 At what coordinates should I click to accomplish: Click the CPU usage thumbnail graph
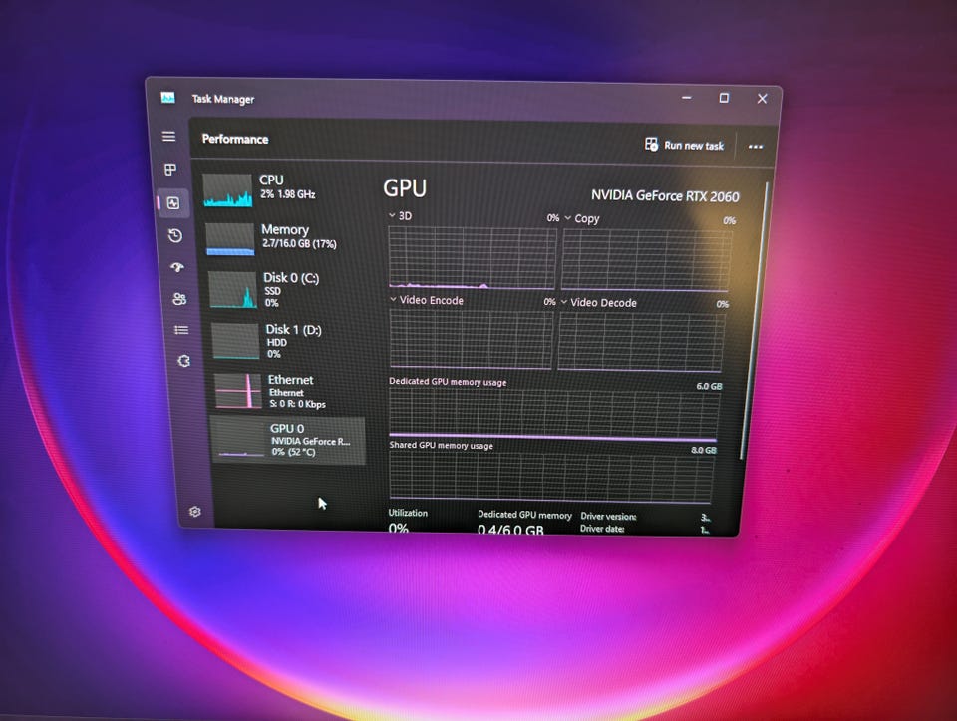click(227, 189)
